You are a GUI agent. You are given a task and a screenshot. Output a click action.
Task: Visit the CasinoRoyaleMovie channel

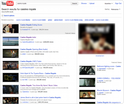28,42
